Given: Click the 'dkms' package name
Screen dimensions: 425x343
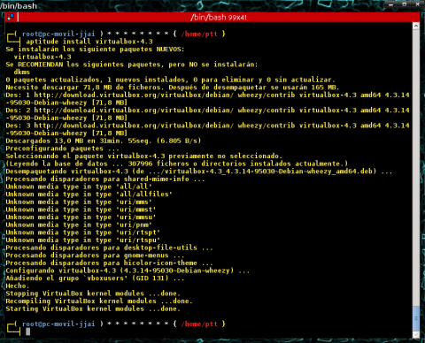Looking at the screenshot, I should click(x=22, y=72).
